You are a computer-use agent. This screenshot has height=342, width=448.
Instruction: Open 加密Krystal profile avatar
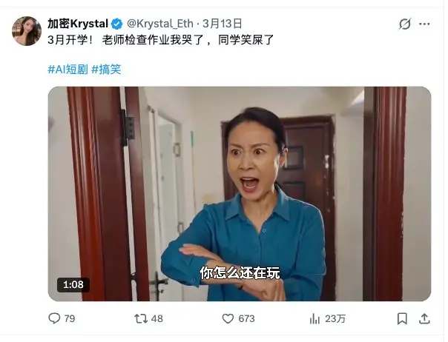pyautogui.click(x=27, y=31)
